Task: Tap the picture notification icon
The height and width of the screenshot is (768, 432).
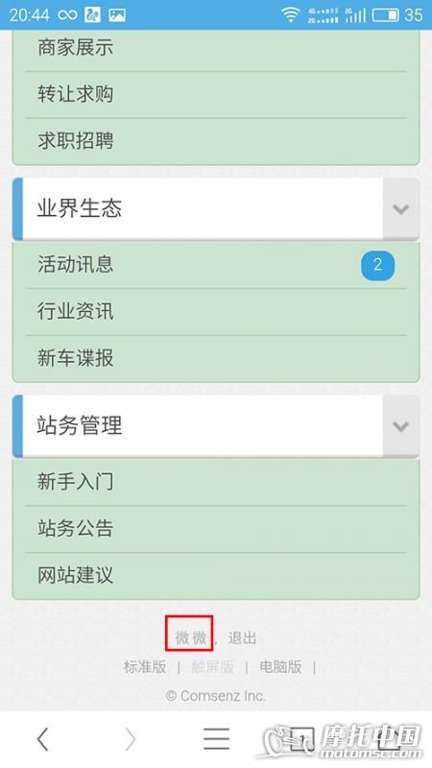Action: 117,15
